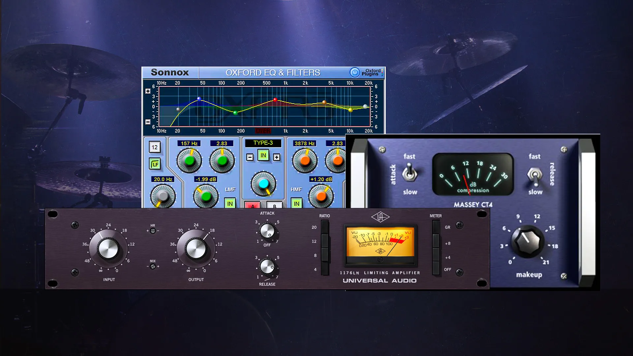Viewport: 633px width, 356px height.
Task: Click the 157 Hz frequency field
Action: pyautogui.click(x=189, y=143)
